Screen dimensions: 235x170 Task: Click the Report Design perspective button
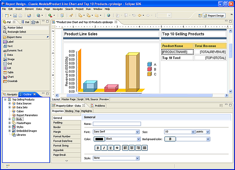[214, 16]
